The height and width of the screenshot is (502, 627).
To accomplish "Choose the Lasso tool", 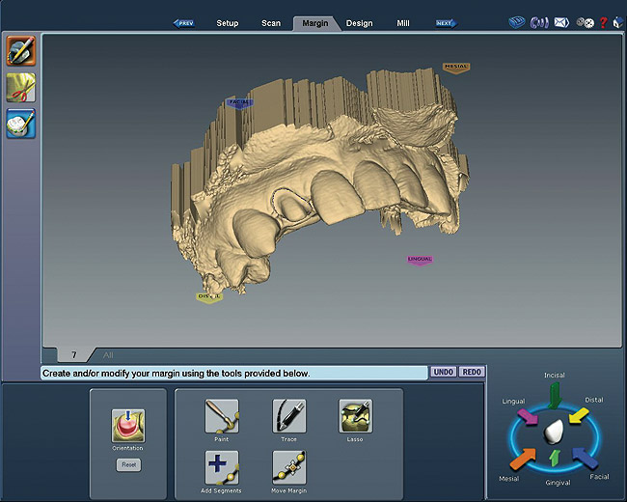I will (355, 417).
